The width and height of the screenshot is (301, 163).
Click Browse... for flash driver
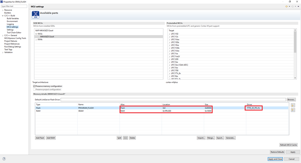click(291, 100)
